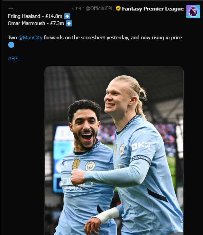This screenshot has width=203, height=235.
Task: Click the 'forwards on the scoresheet yesterday' text
Action: pos(87,38)
